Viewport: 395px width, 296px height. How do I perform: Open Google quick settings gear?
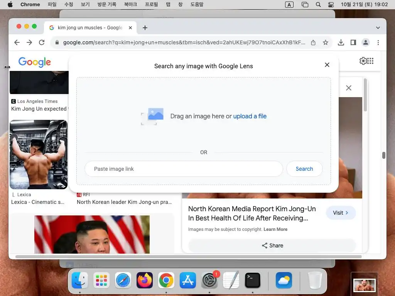tap(363, 61)
